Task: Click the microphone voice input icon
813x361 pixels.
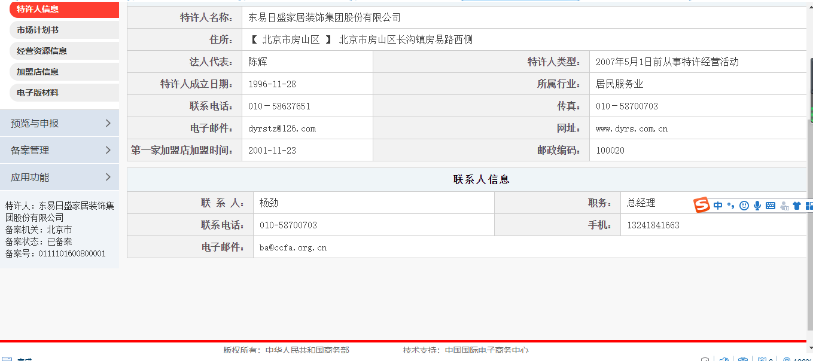Action: (757, 206)
